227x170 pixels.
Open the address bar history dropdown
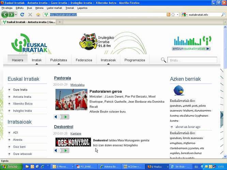pyautogui.click(x=178, y=15)
